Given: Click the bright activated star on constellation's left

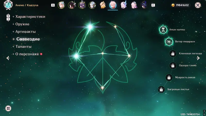Looking at the screenshot, I should tap(76, 56).
